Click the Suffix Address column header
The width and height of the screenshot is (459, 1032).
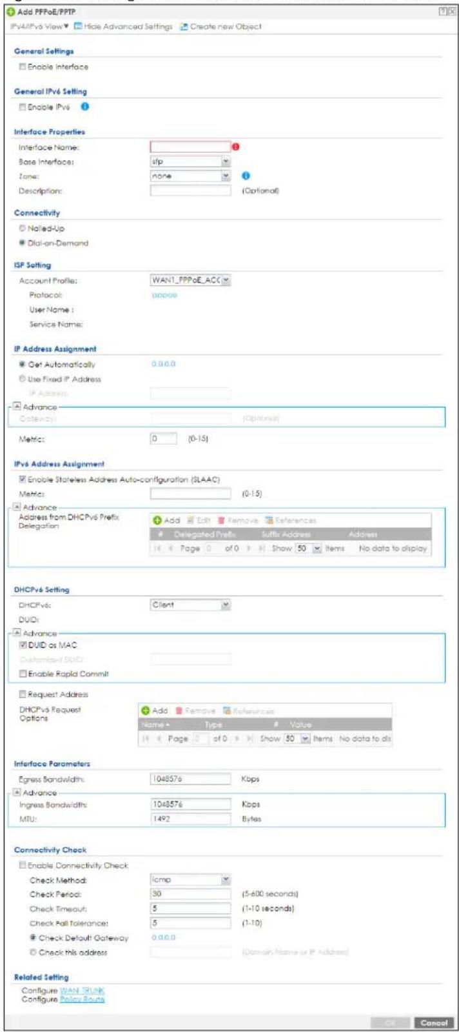tap(286, 534)
